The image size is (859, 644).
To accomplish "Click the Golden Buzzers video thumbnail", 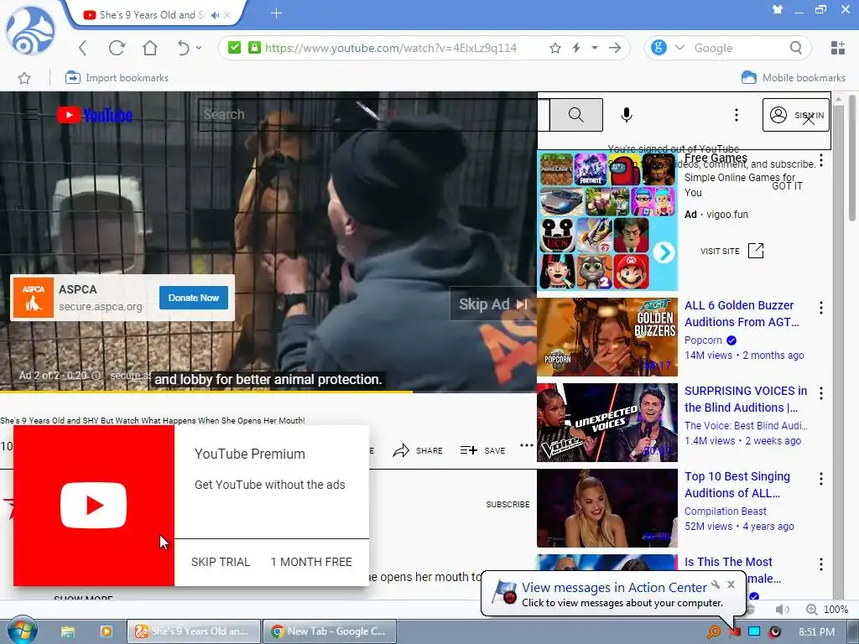I will [x=607, y=337].
